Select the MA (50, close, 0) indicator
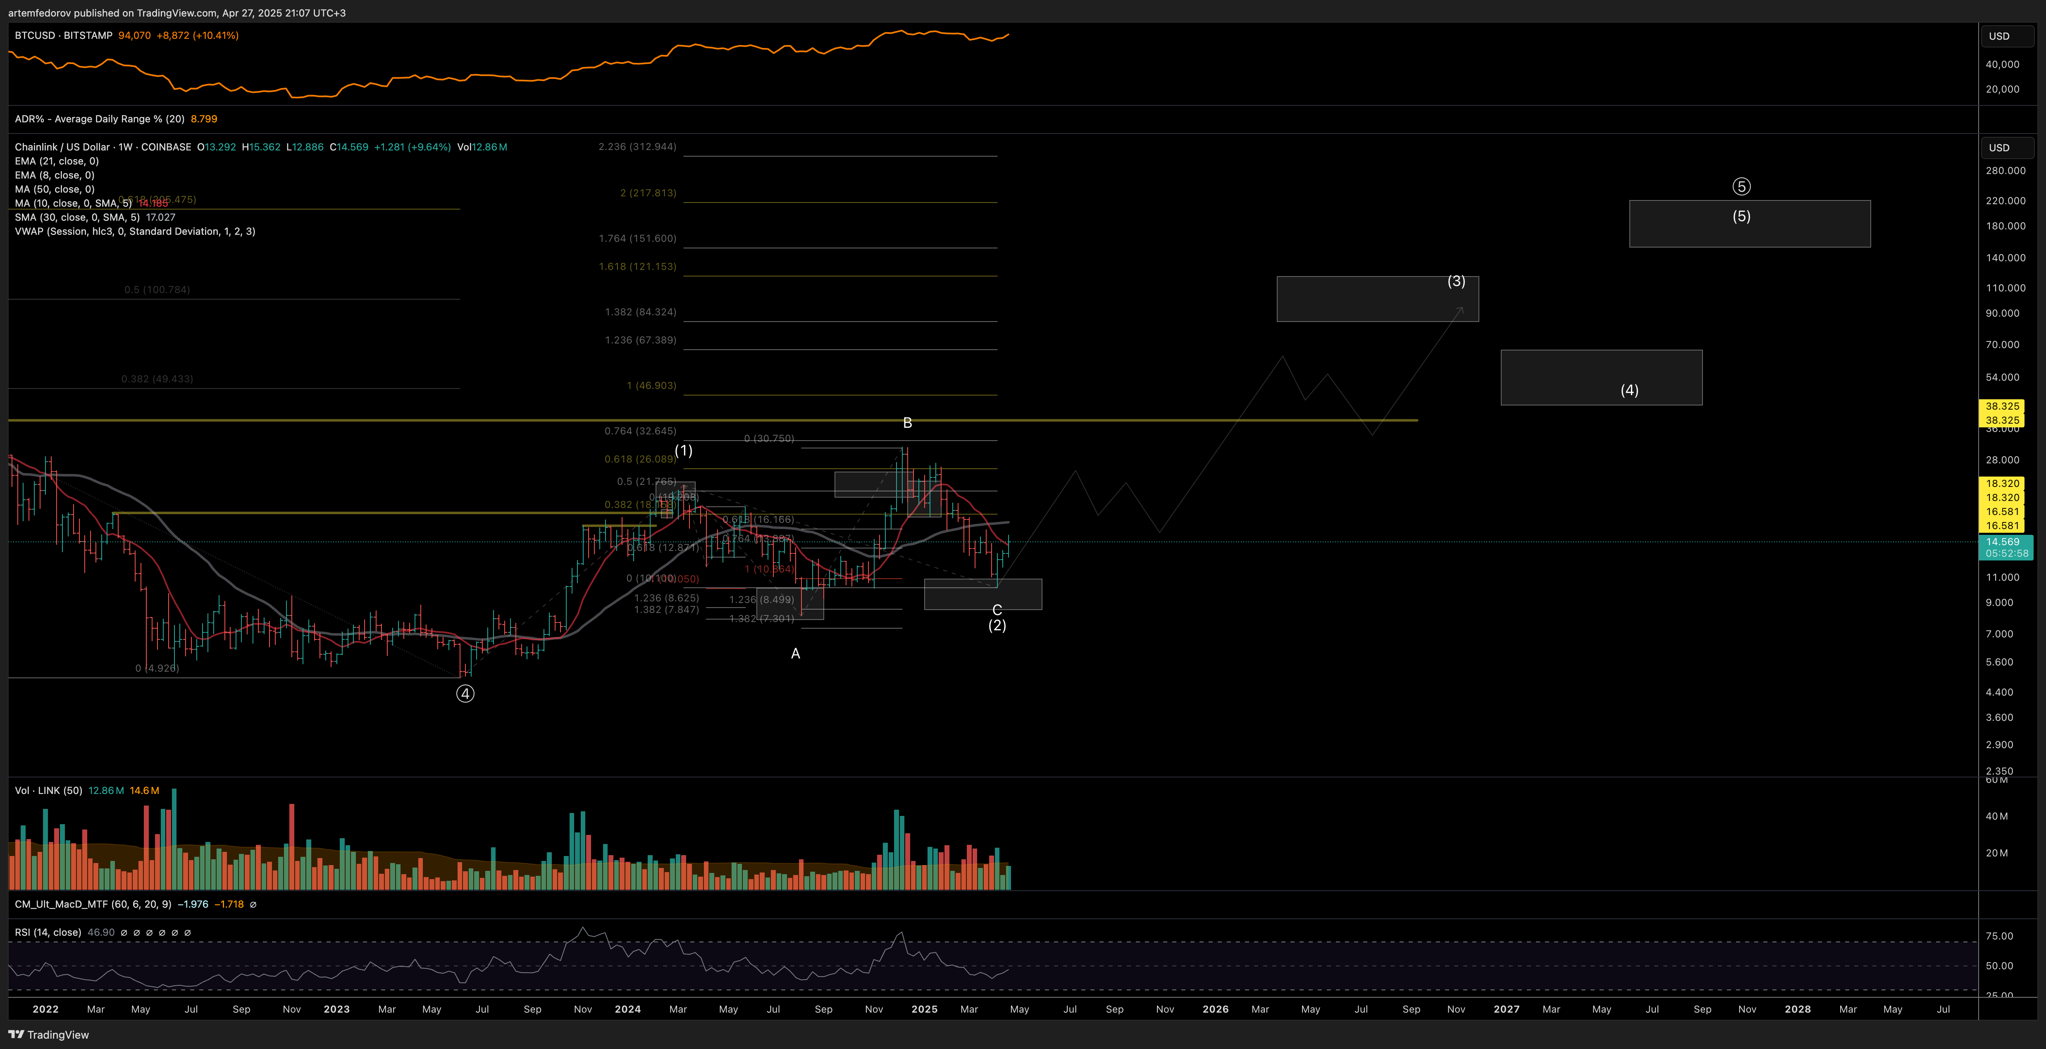Viewport: 2046px width, 1049px height. 54,189
